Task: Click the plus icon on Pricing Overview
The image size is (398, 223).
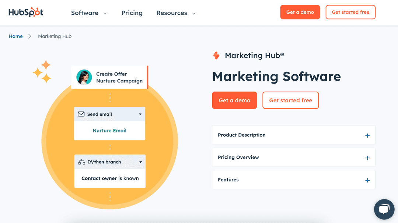Action: [367, 157]
